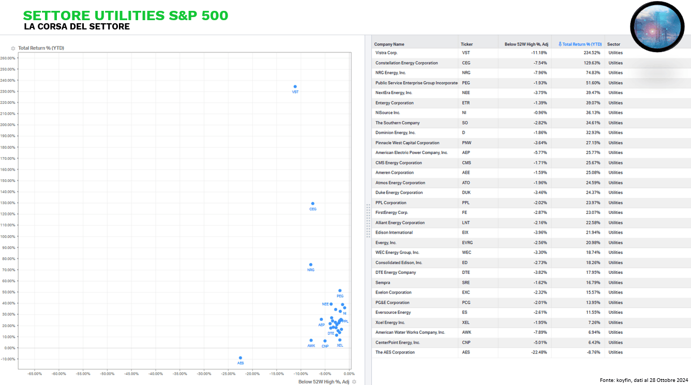691x385 pixels.
Task: Select CenterPoint Energy, Inc. company name
Action: (398, 343)
